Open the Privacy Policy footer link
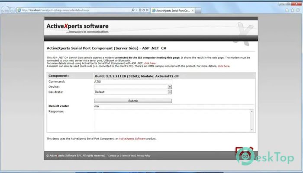Viewport: 303px width, 173px height. coord(143,156)
